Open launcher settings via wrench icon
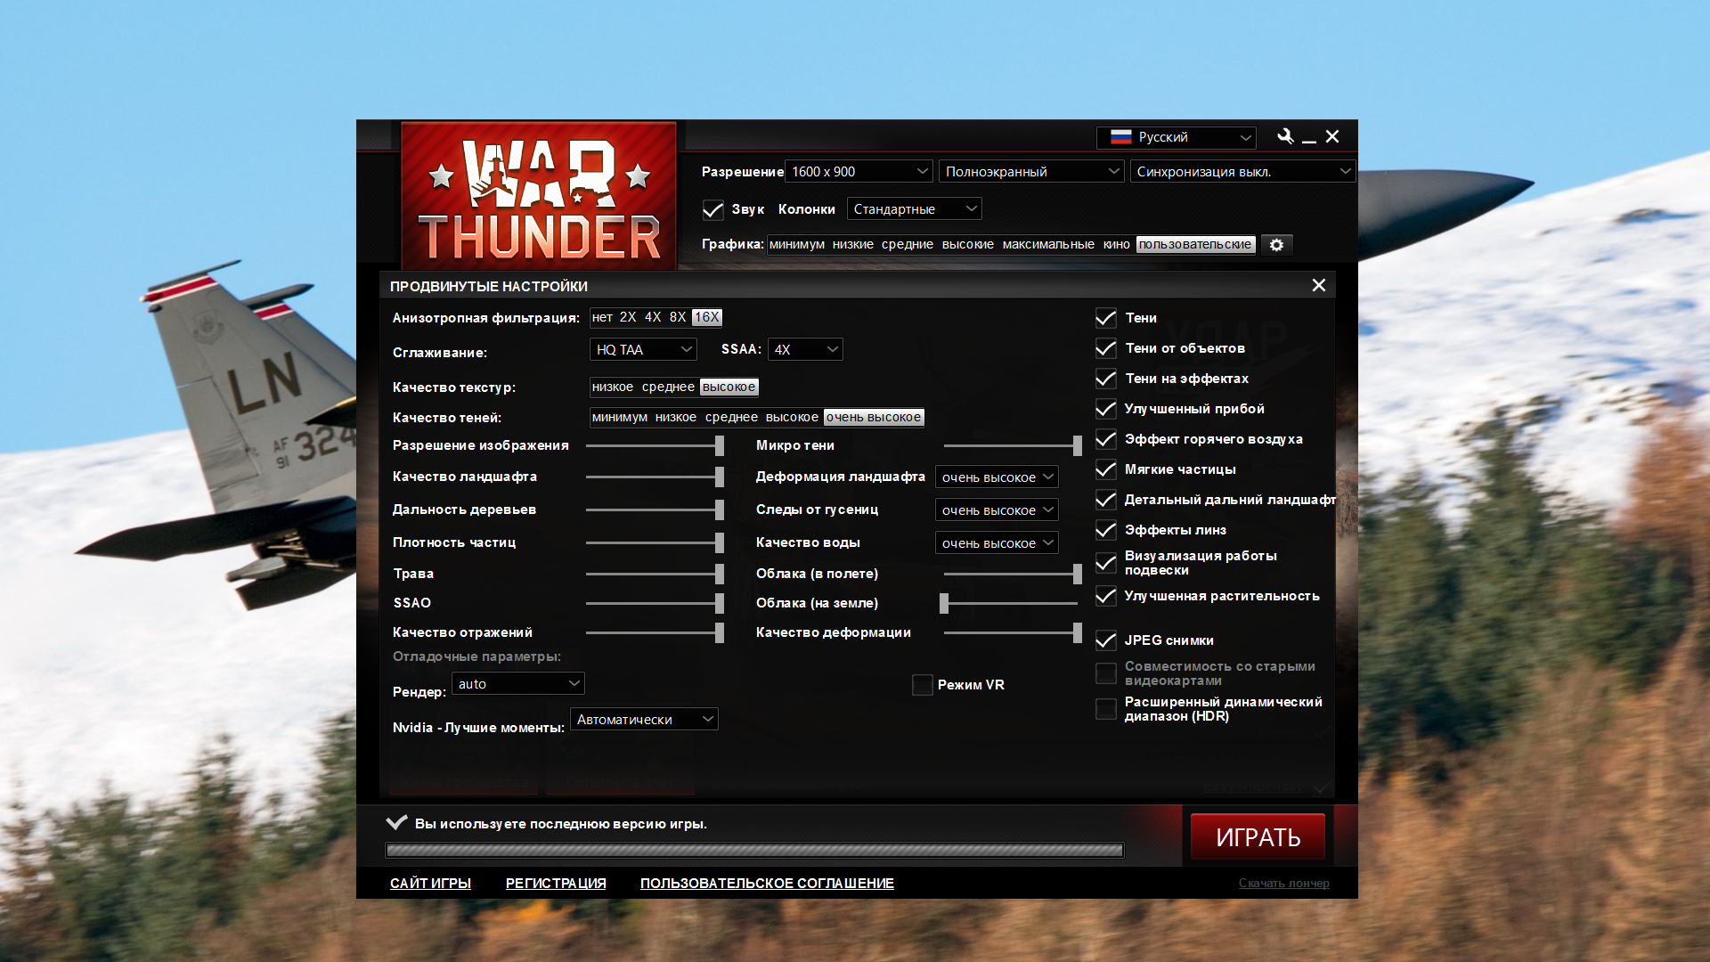Image resolution: width=1710 pixels, height=962 pixels. point(1284,136)
